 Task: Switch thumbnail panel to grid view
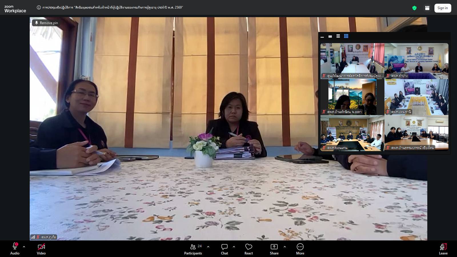pos(346,36)
